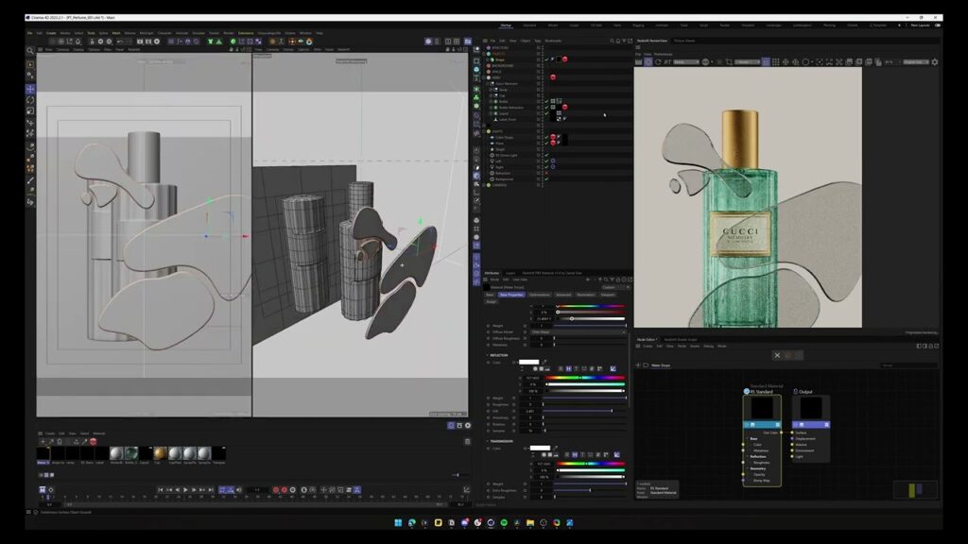
Task: Jump to the start of the timeline
Action: 160,490
